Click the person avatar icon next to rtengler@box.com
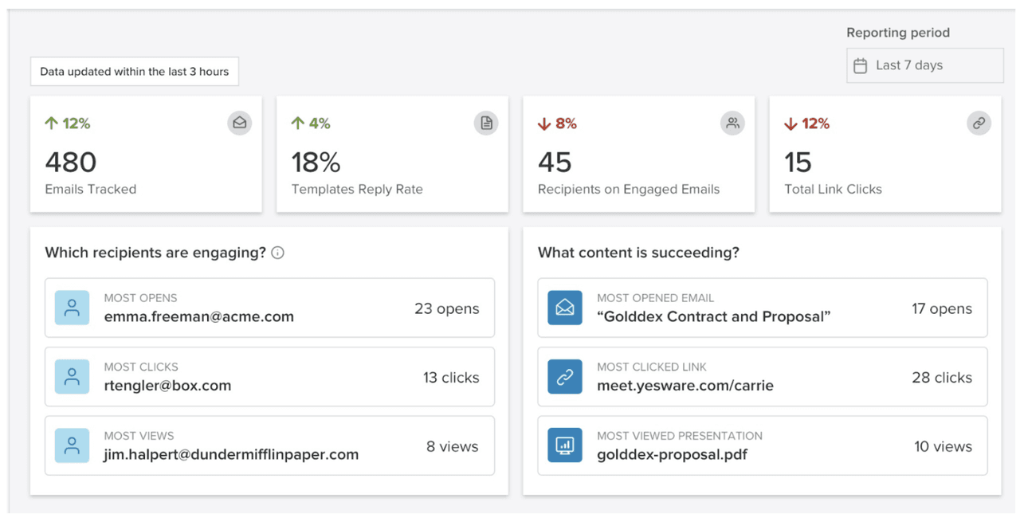1020x518 pixels. coord(72,377)
